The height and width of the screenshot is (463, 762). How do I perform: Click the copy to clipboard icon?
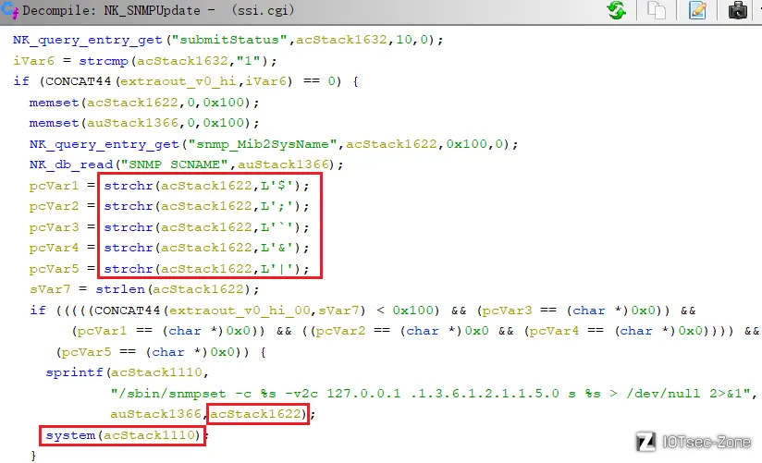657,10
